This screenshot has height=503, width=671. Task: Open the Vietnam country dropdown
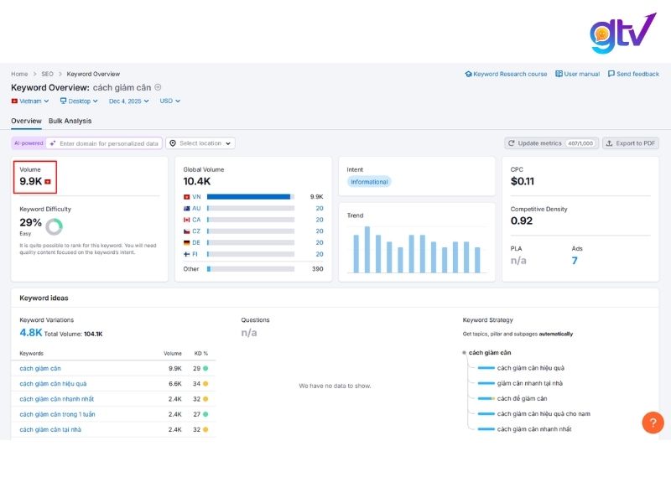point(29,101)
